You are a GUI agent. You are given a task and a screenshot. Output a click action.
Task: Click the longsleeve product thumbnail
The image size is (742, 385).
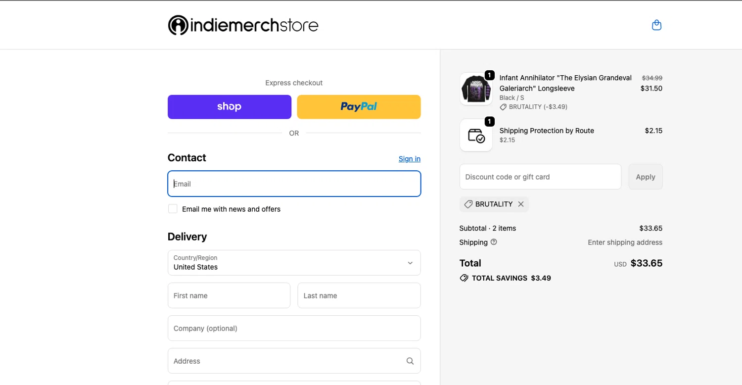476,89
